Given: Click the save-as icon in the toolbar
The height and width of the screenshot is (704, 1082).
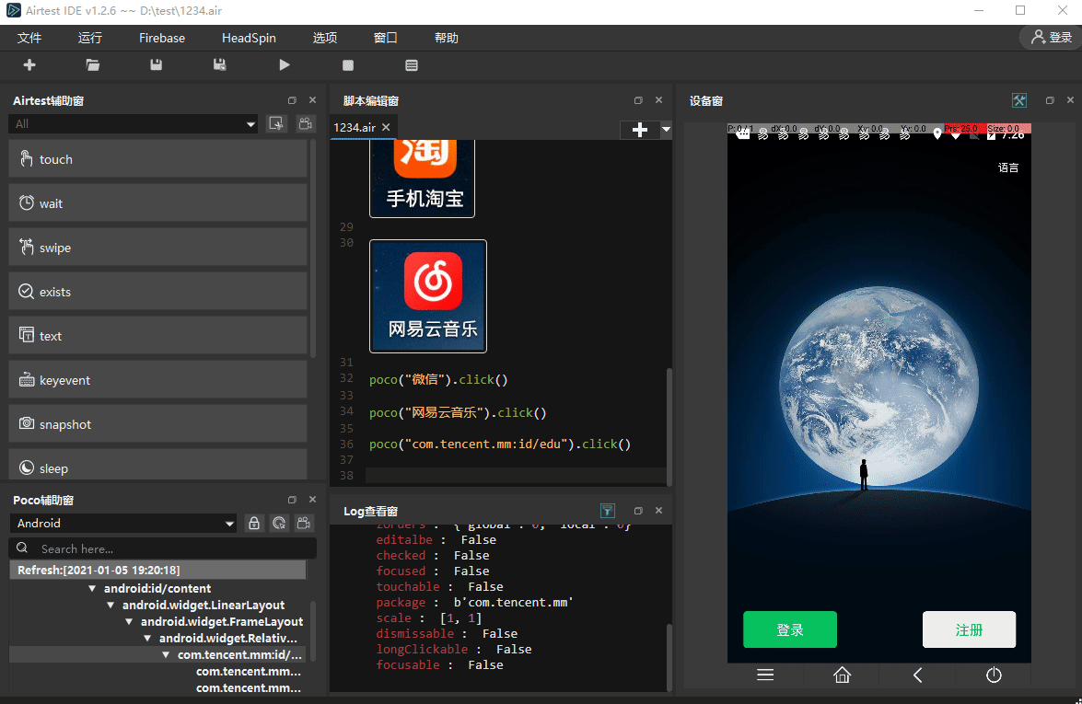Looking at the screenshot, I should (219, 64).
